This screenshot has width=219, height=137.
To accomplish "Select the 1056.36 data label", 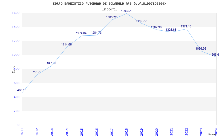I will 201,49.
